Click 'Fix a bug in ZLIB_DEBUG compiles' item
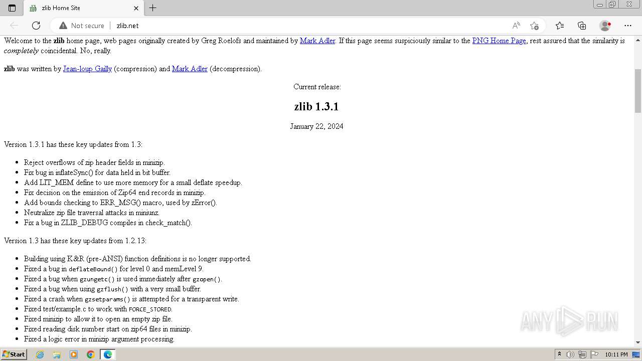Screen dimensions: 642x361 pos(108,223)
